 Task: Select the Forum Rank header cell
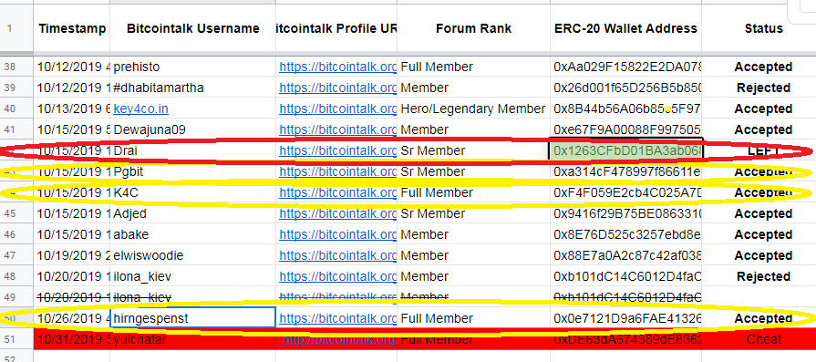pos(473,28)
